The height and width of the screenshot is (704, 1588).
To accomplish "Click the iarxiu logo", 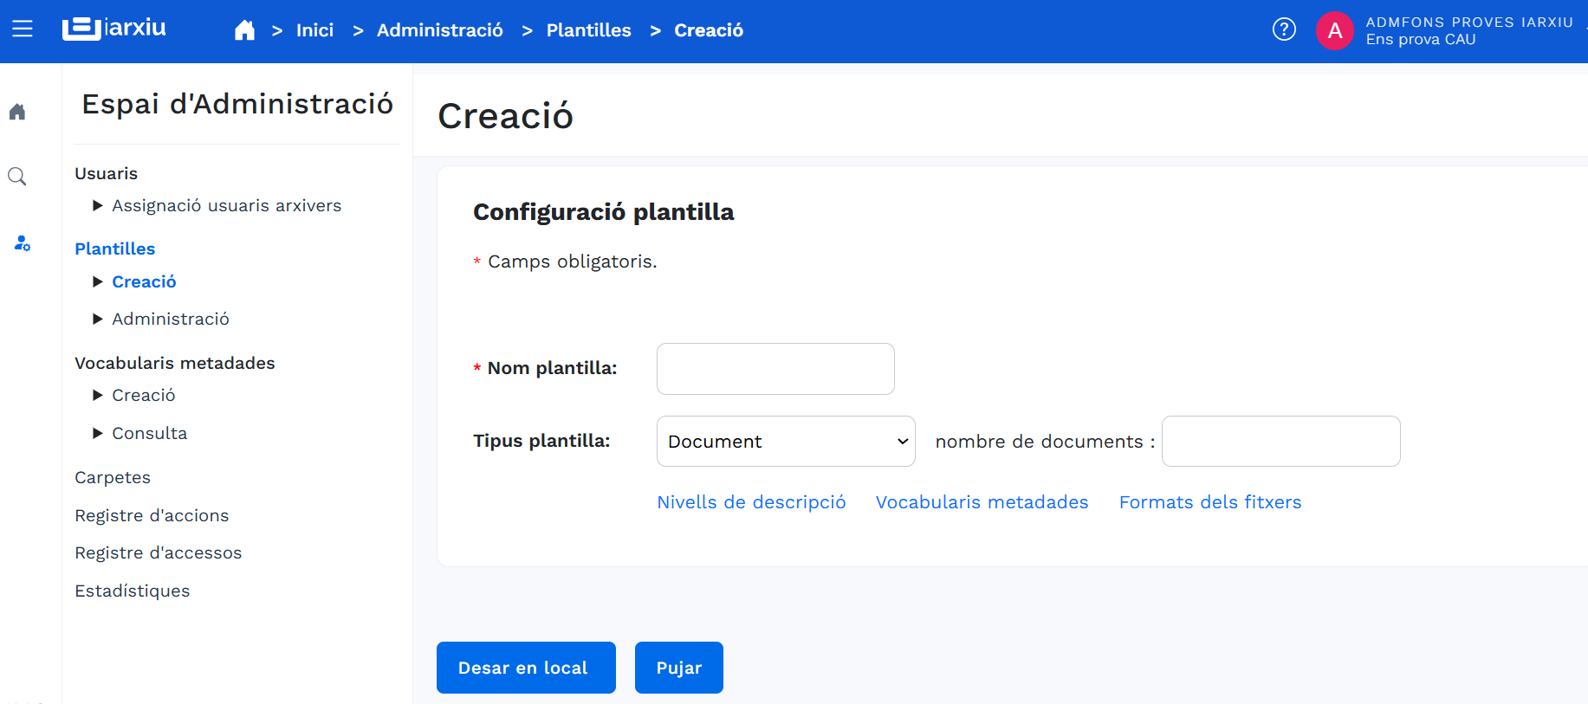I will [x=114, y=29].
